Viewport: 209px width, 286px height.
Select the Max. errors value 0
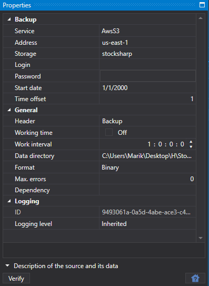[147, 179]
